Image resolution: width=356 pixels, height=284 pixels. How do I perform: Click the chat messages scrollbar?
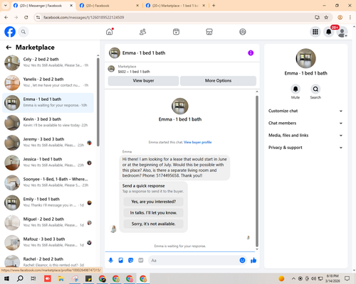[257, 171]
